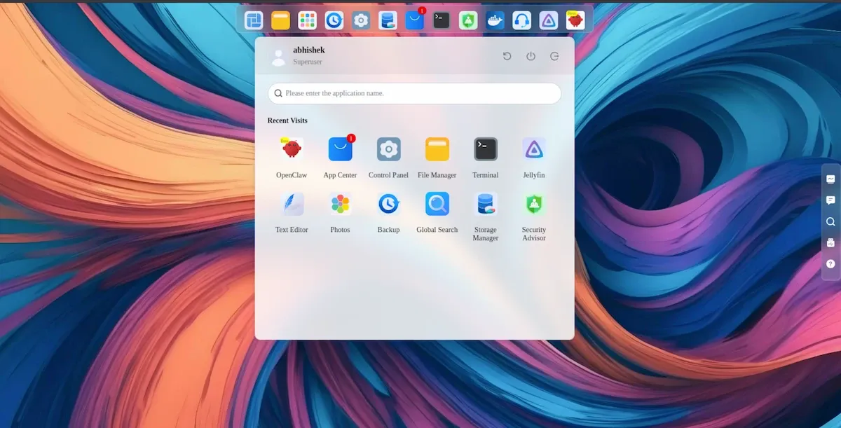Click the 'Recent Visits' heading
841x428 pixels.
[287, 120]
